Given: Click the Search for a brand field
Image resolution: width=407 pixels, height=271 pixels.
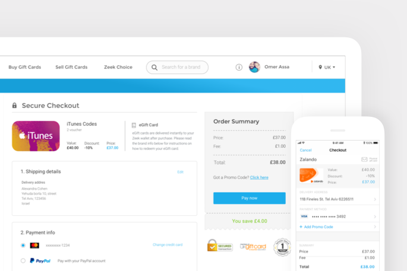Looking at the screenshot, I should click(177, 68).
